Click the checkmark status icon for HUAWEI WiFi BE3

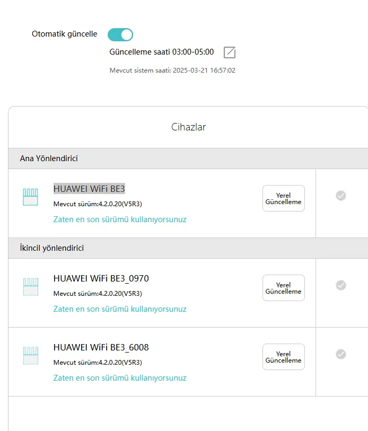pyautogui.click(x=341, y=196)
